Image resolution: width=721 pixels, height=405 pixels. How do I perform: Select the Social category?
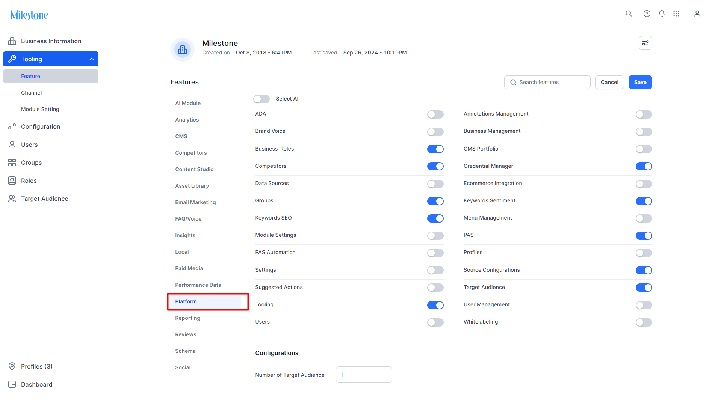[x=183, y=367]
